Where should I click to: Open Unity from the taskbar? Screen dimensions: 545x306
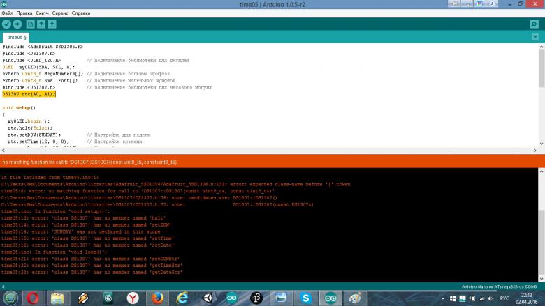(x=208, y=298)
